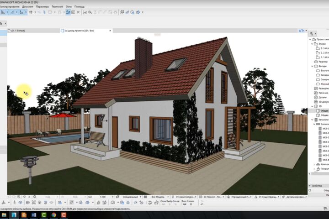Click the zoom in magnifier in the bottom bar

coord(19,197)
